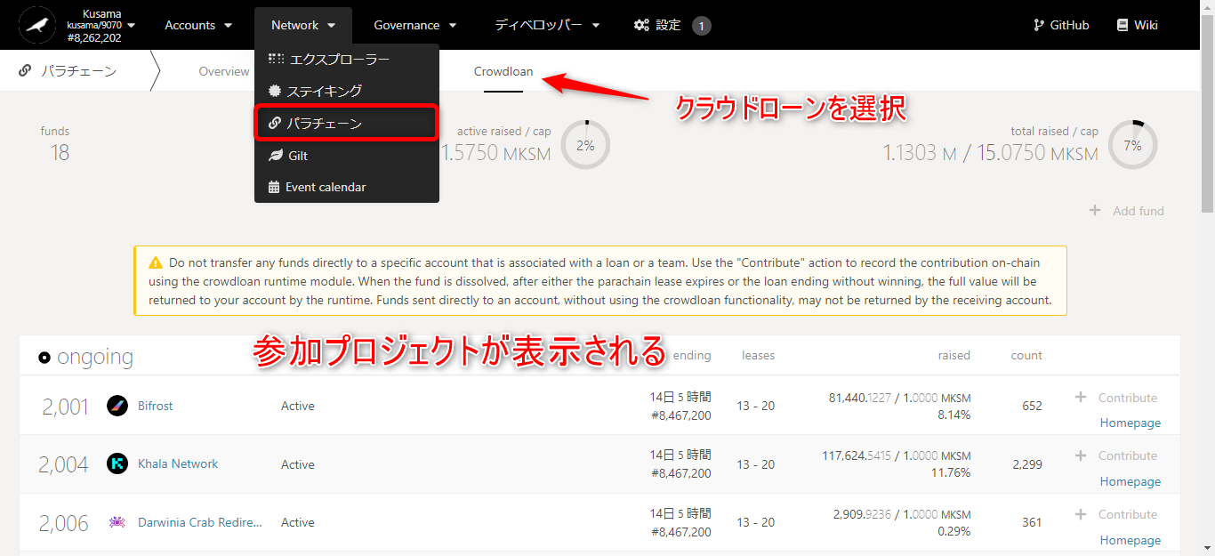The height and width of the screenshot is (556, 1215).
Task: Contribute to the Bifrost crowdloan
Action: pos(1117,398)
